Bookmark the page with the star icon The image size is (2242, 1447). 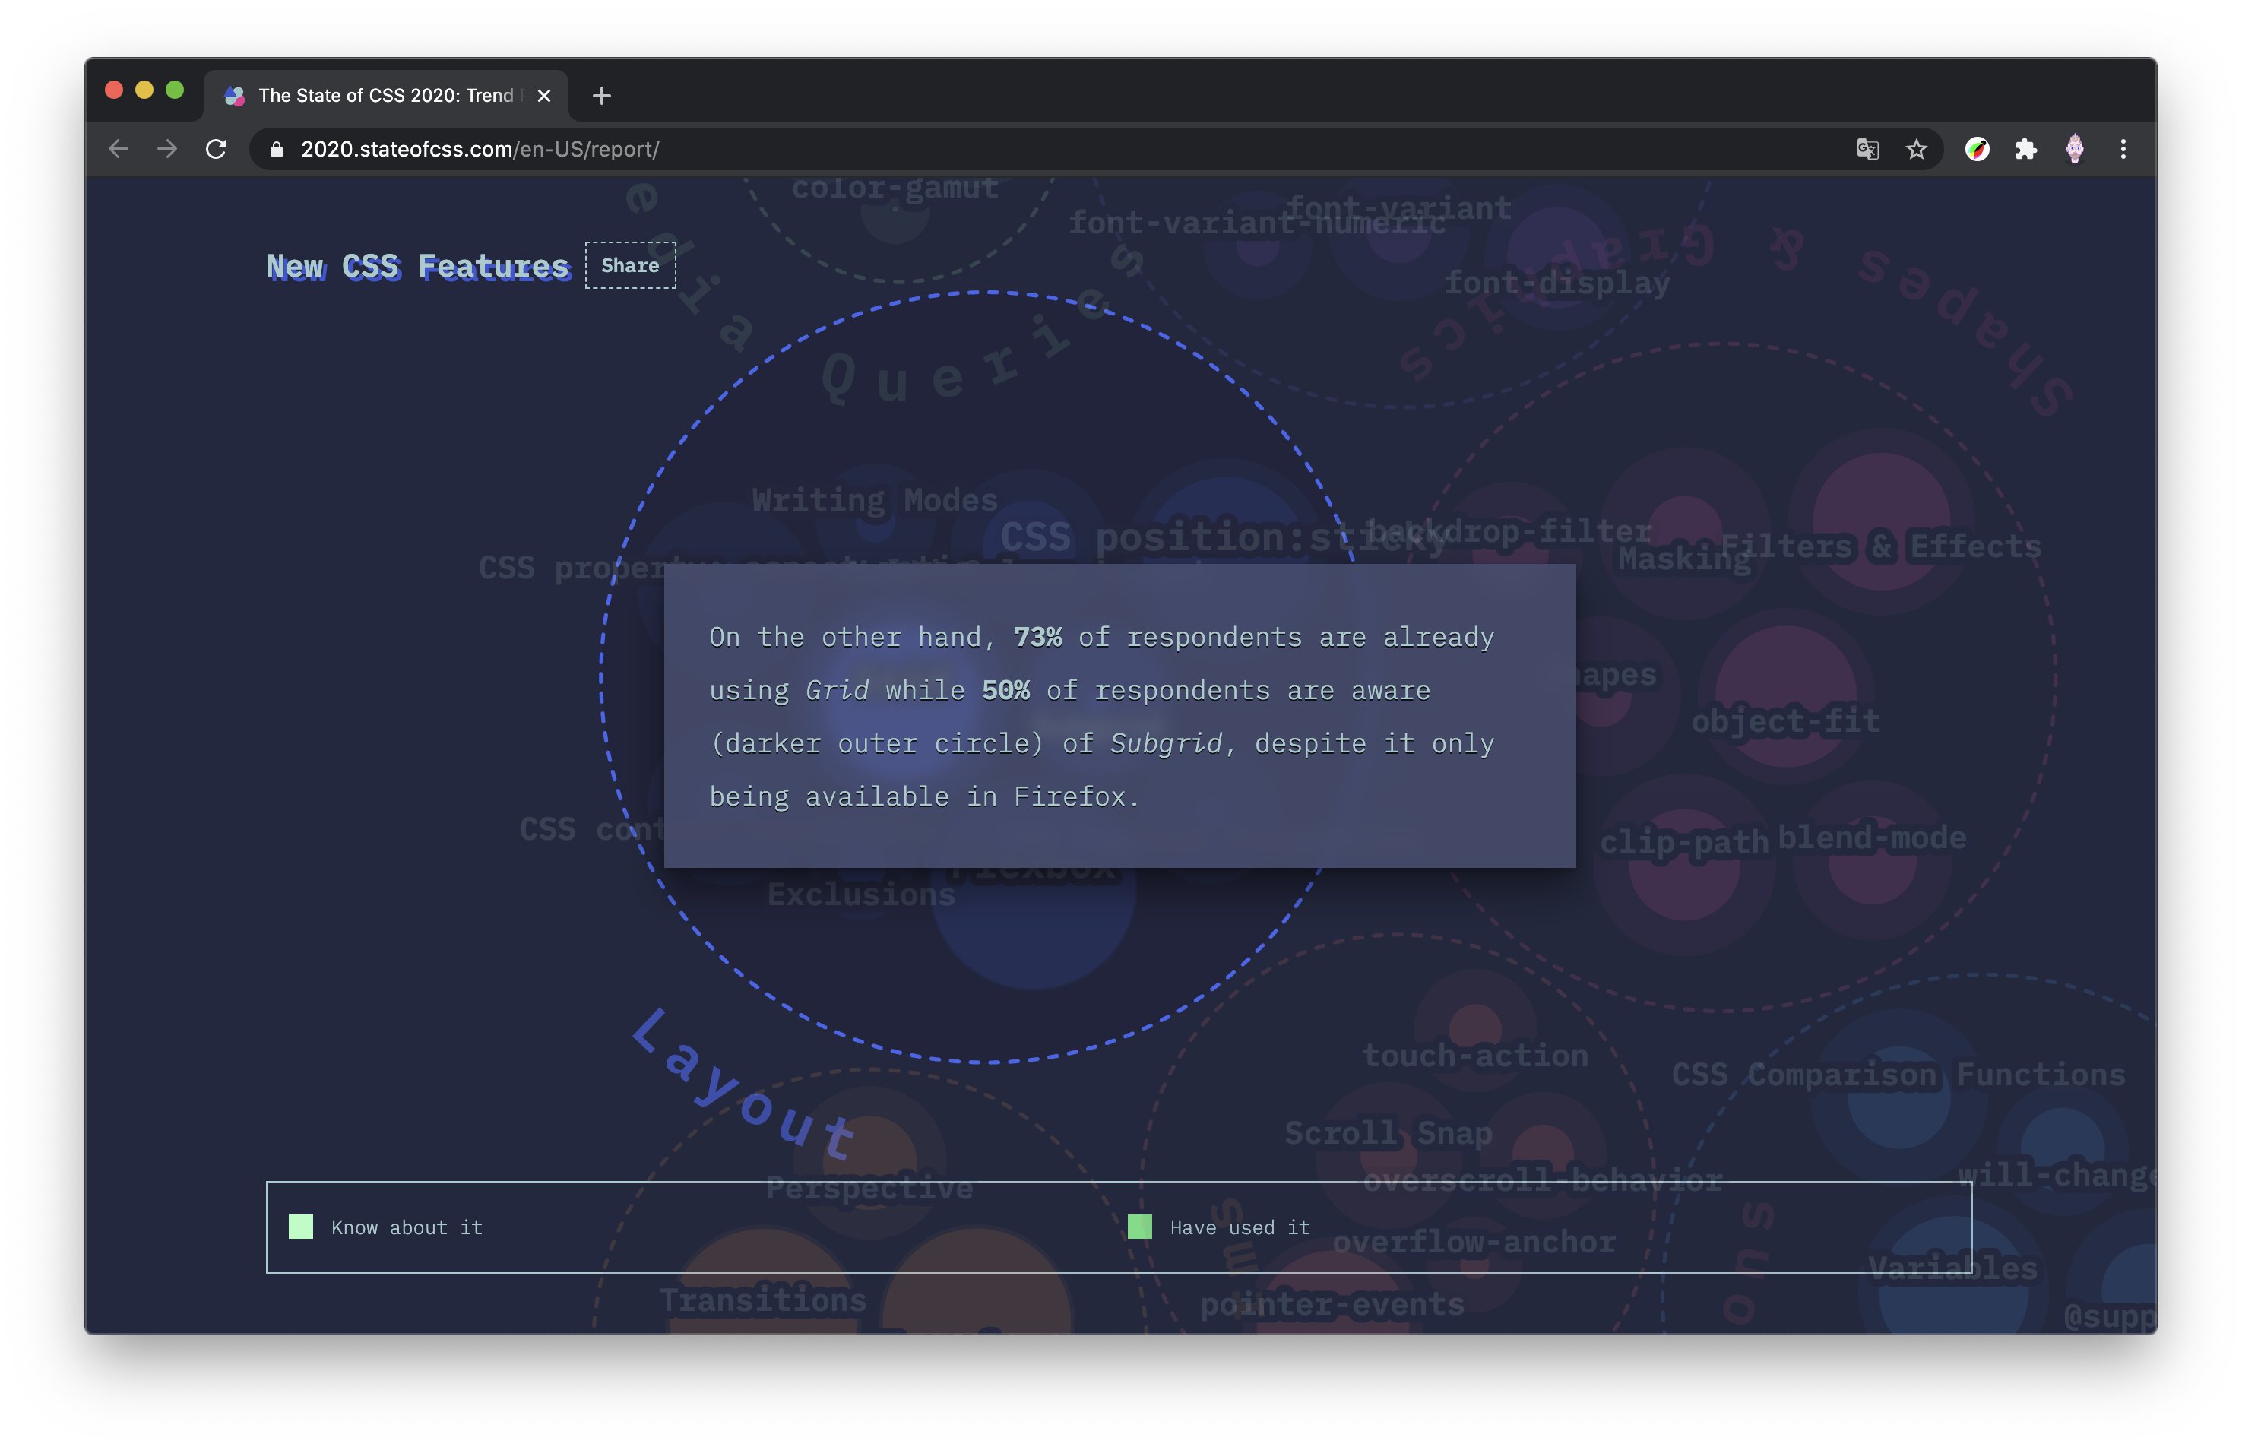(x=1916, y=148)
